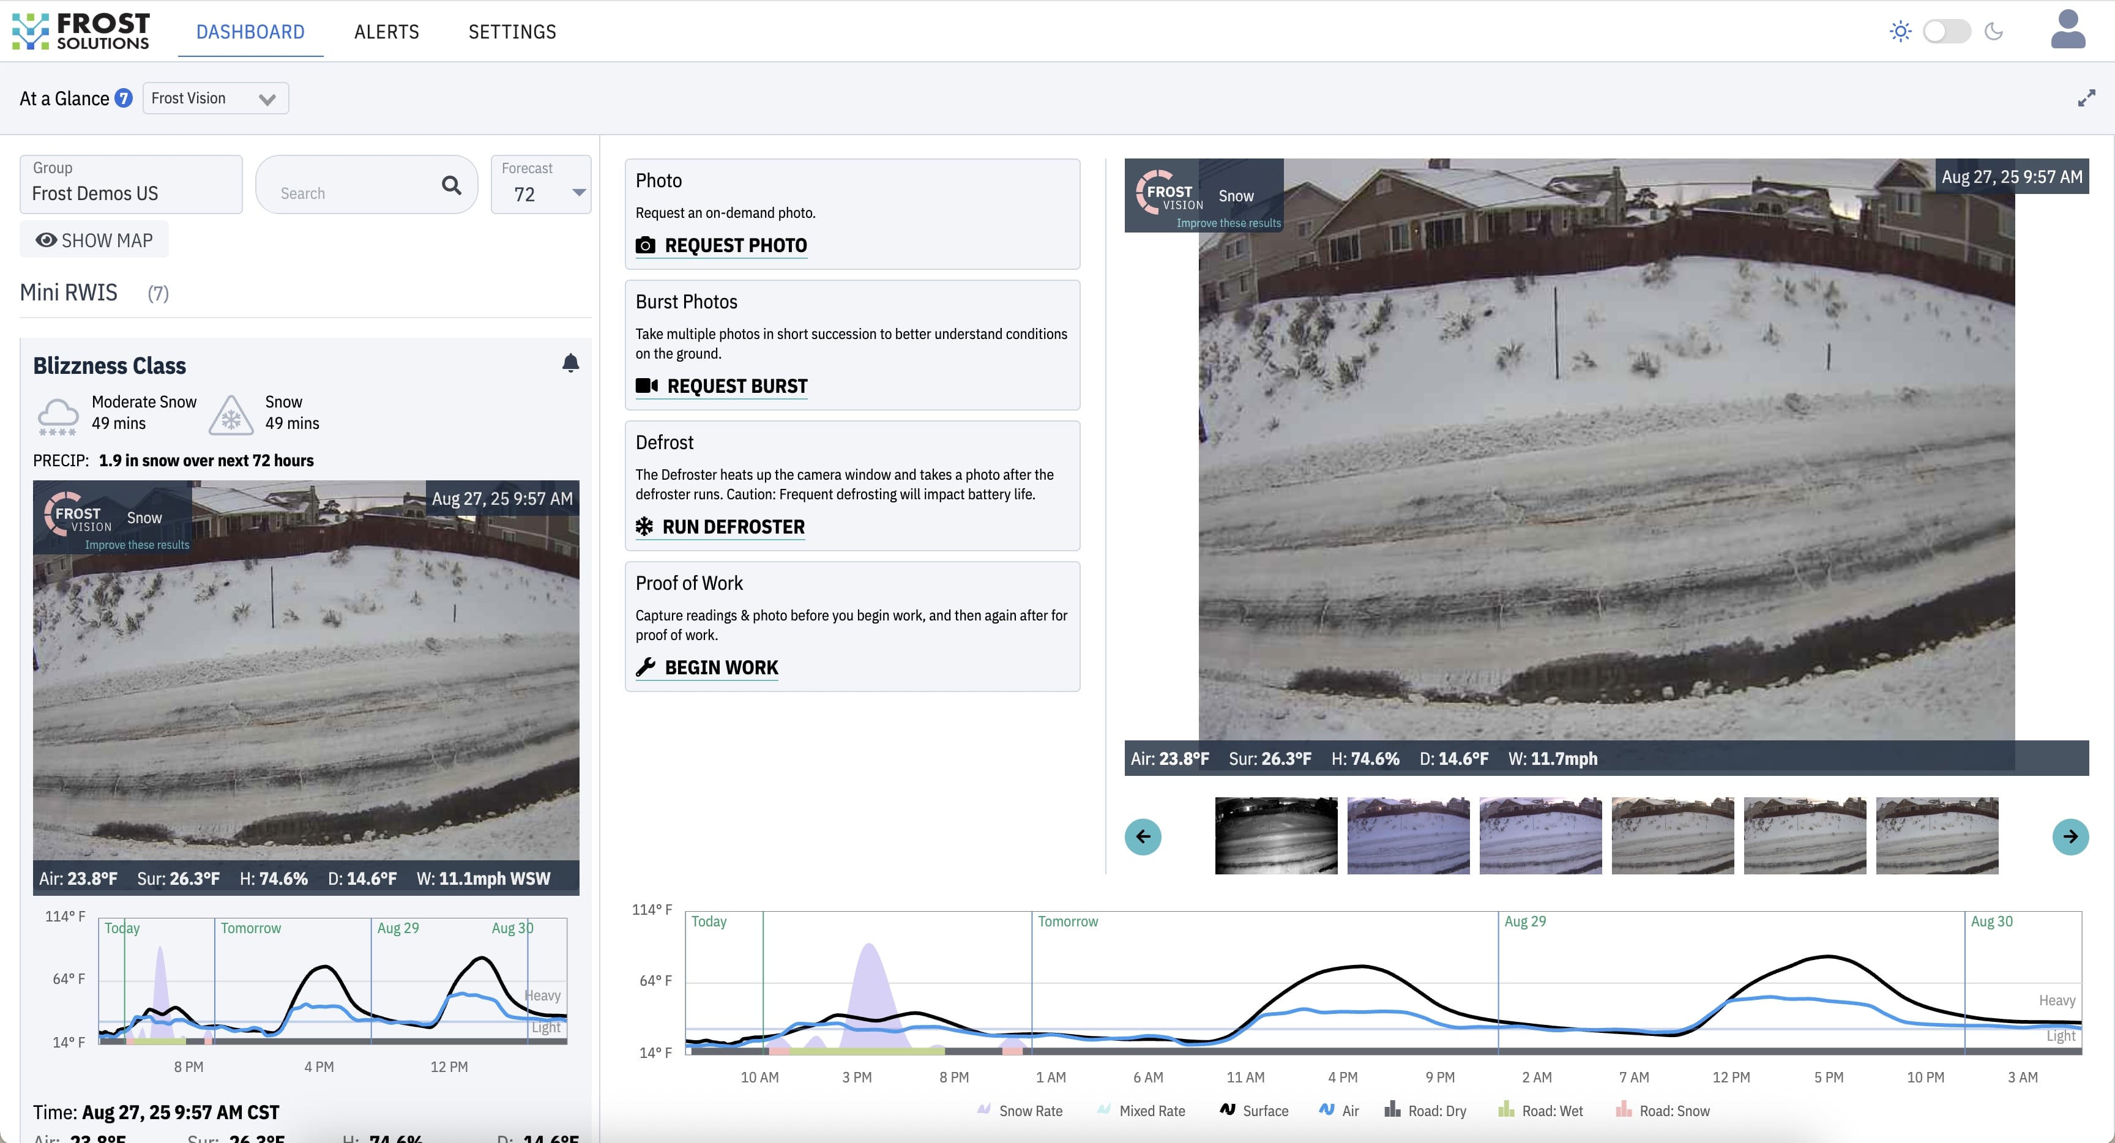Click the search magnifier icon
Image resolution: width=2115 pixels, height=1143 pixels.
coord(451,185)
